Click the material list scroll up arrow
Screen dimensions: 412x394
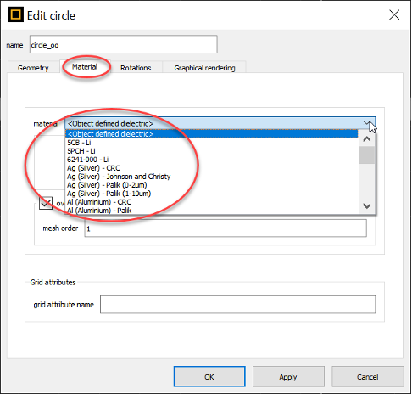click(367, 139)
